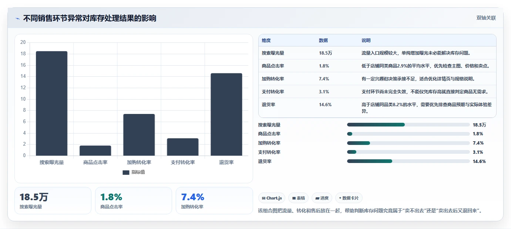Click the 1.8% 商品点击率 data card
Viewport: 511px width, 229px height.
(x=134, y=201)
